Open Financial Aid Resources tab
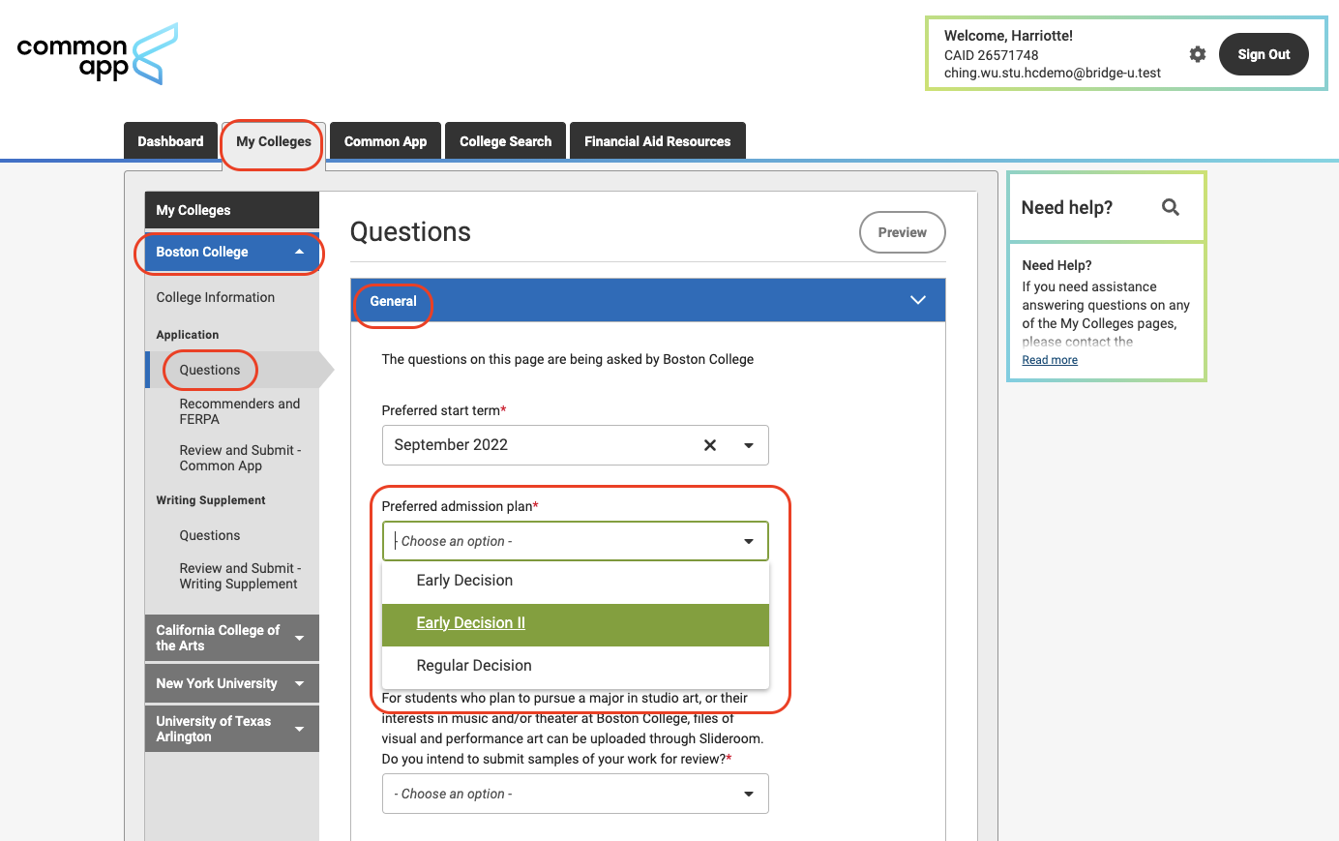This screenshot has height=841, width=1339. [x=658, y=141]
